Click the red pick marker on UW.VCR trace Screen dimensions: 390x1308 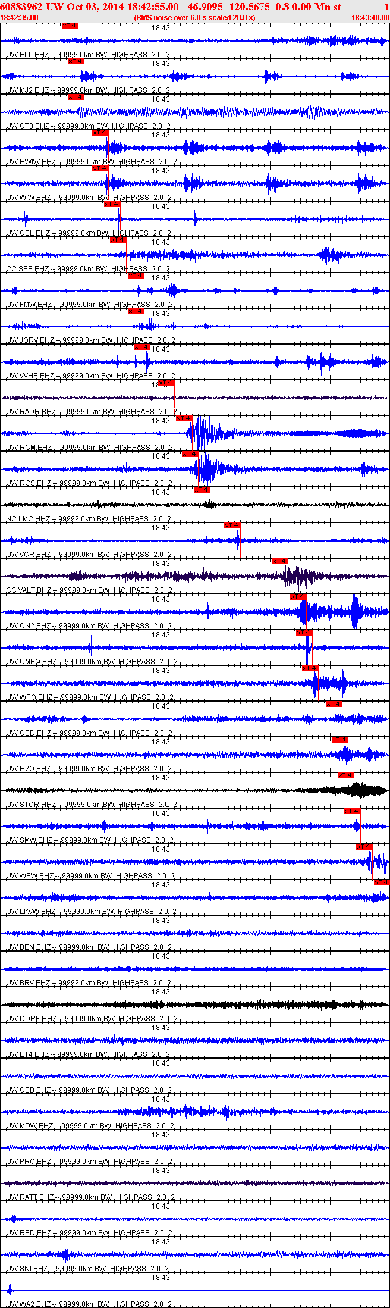pyautogui.click(x=232, y=525)
